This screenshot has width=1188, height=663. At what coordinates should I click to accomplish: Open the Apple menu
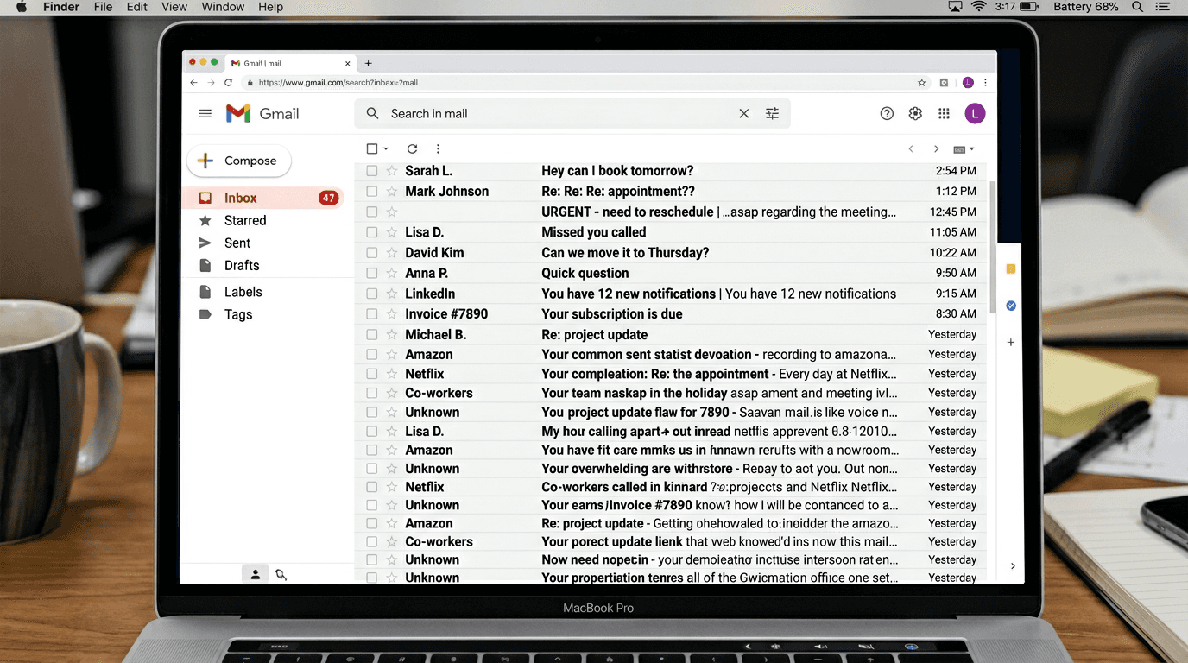(x=22, y=7)
